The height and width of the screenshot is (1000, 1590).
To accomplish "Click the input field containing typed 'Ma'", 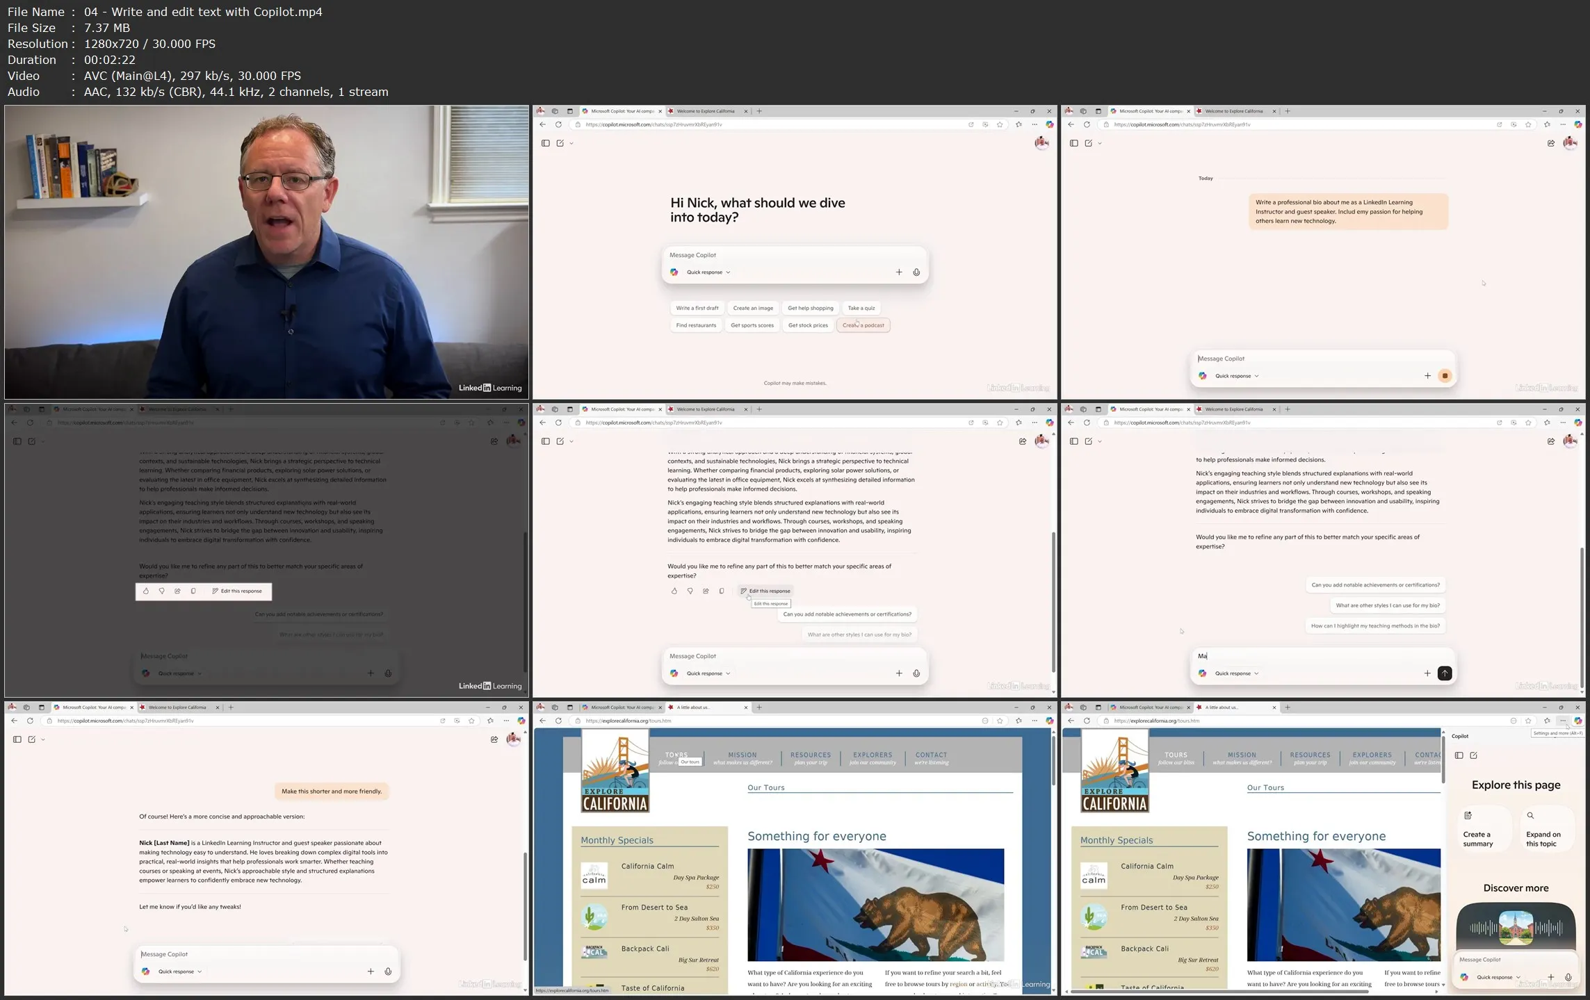I will click(x=1323, y=656).
